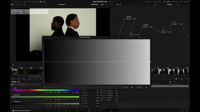200x112 pixels.
Task: Click the curves reset icon in header
Action: [x=146, y=37]
